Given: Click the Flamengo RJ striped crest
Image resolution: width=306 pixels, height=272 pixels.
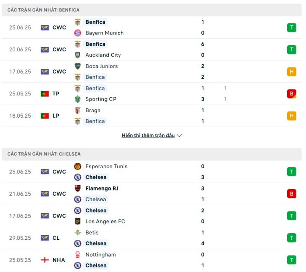Looking at the screenshot, I should (78, 188).
